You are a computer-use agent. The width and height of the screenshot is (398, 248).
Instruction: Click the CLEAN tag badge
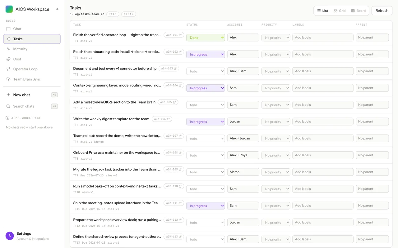pyautogui.click(x=129, y=14)
